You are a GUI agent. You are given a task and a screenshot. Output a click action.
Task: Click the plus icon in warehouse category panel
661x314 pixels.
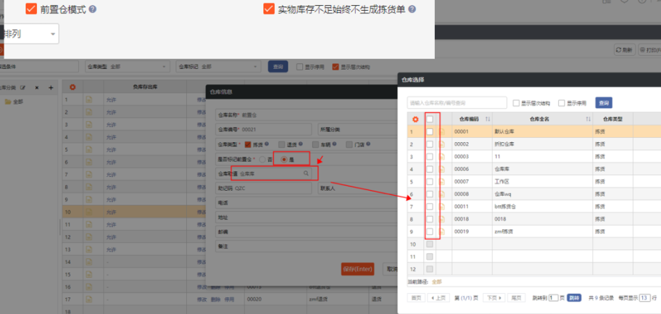click(x=51, y=88)
